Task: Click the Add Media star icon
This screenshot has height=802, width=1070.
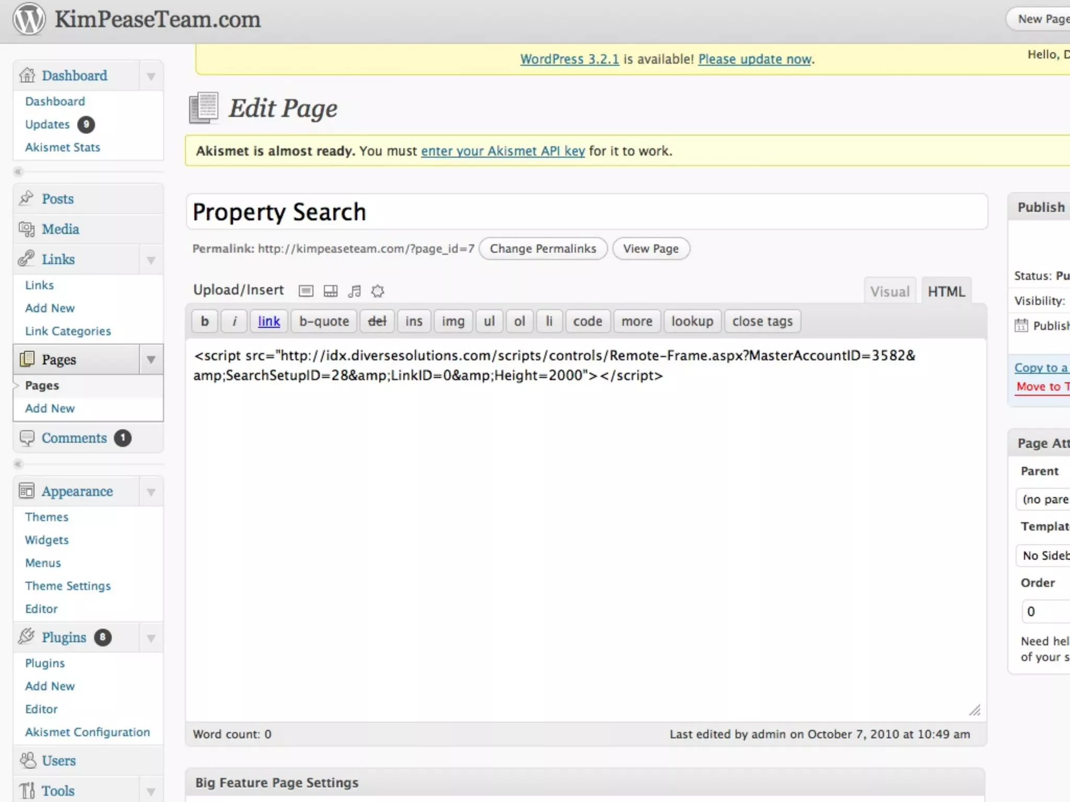Action: pyautogui.click(x=378, y=291)
